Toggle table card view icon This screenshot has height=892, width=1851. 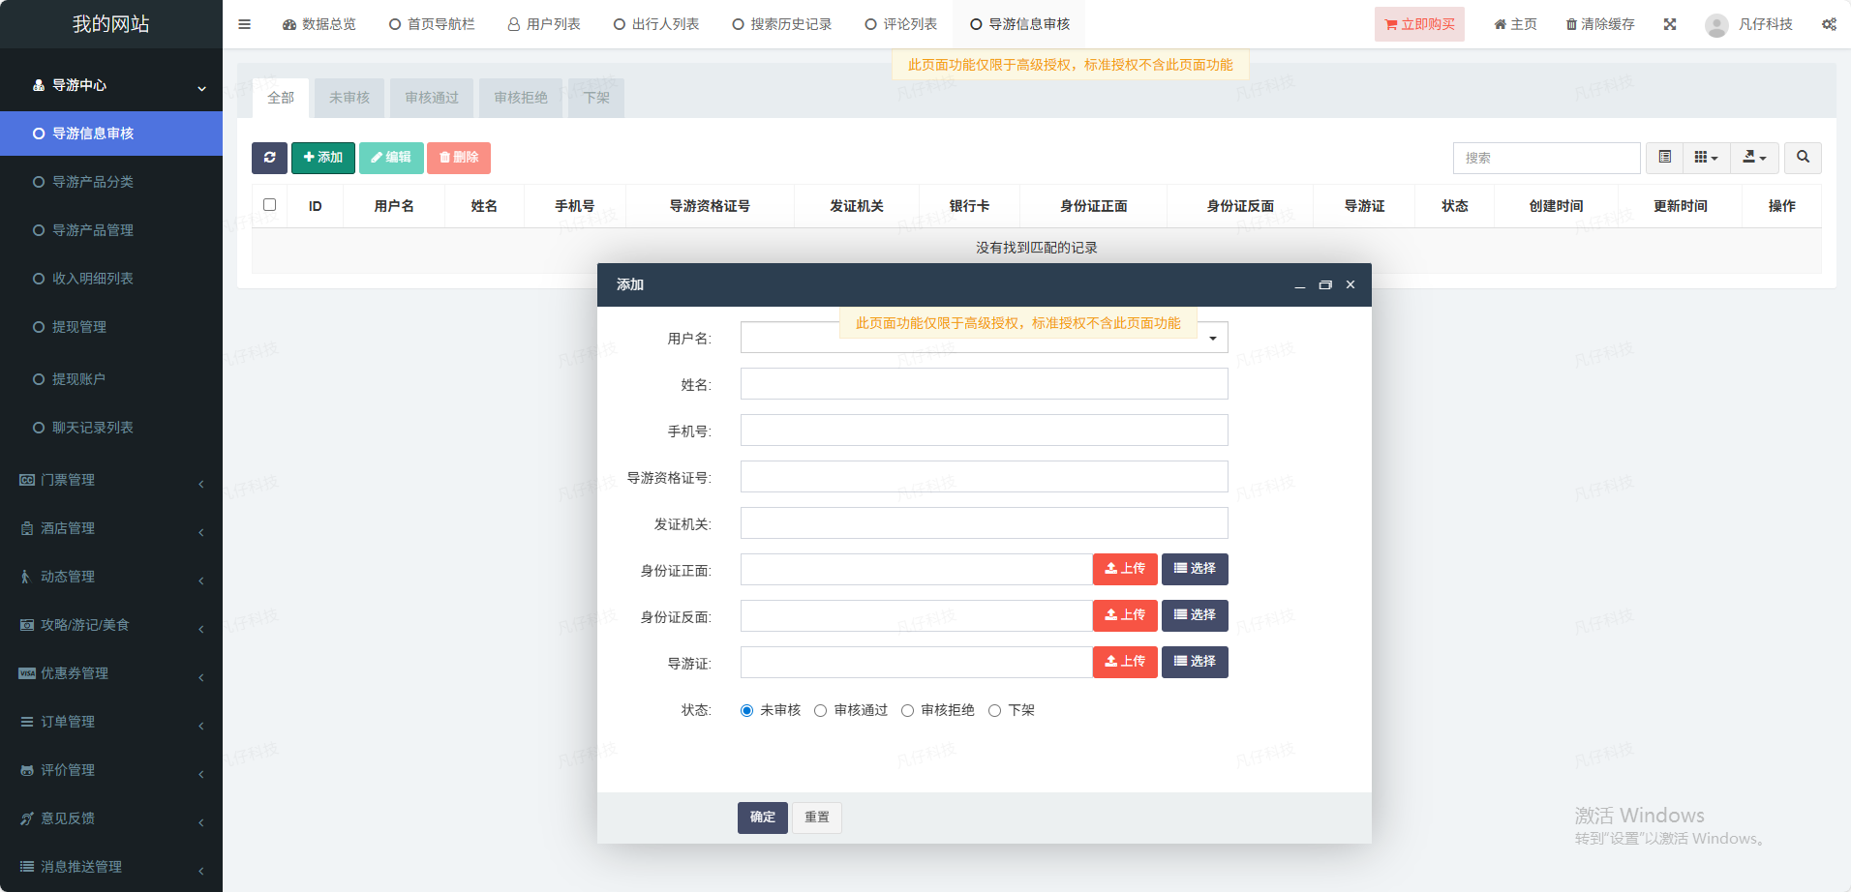pyautogui.click(x=1664, y=158)
